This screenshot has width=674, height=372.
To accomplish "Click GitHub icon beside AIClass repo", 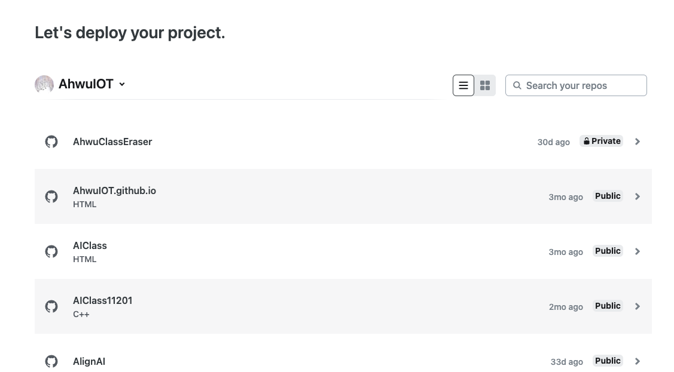I will [51, 251].
